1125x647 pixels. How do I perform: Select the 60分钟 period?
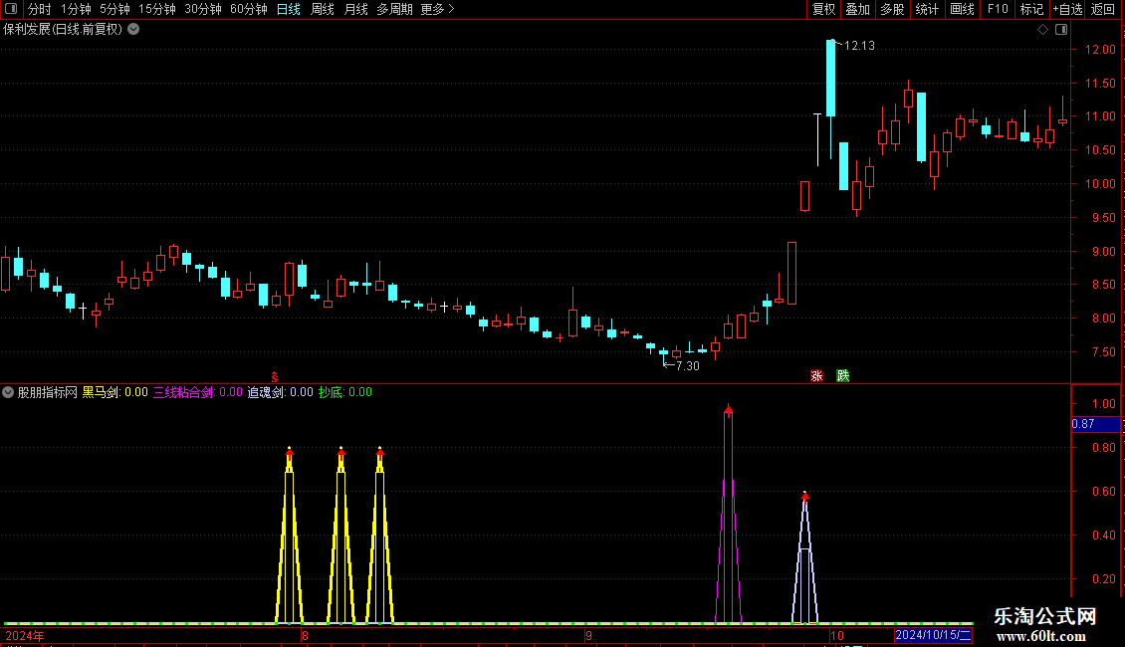coord(248,9)
